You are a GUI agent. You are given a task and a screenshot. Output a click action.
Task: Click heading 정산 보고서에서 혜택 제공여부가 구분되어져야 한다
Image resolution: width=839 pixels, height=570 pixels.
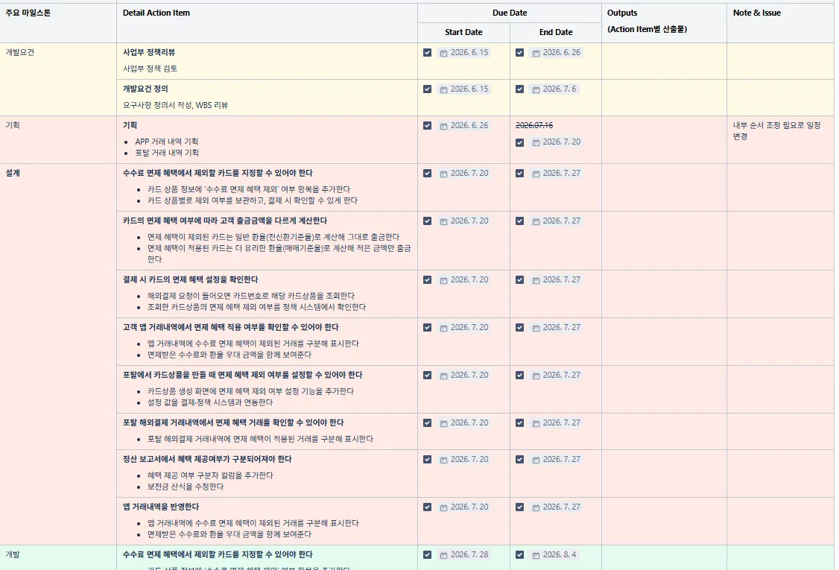(207, 459)
